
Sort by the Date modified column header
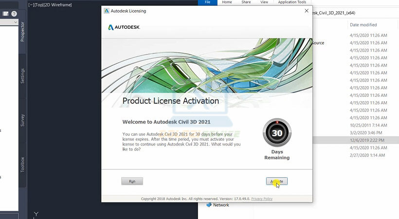pos(363,25)
